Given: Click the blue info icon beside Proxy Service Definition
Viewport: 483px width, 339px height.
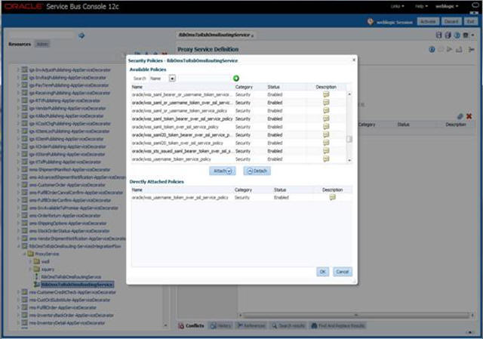Looking at the screenshot, I should point(432,50).
